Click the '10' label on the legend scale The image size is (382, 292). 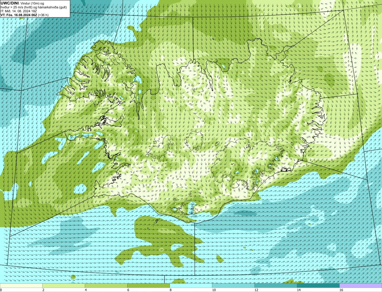[214, 290]
